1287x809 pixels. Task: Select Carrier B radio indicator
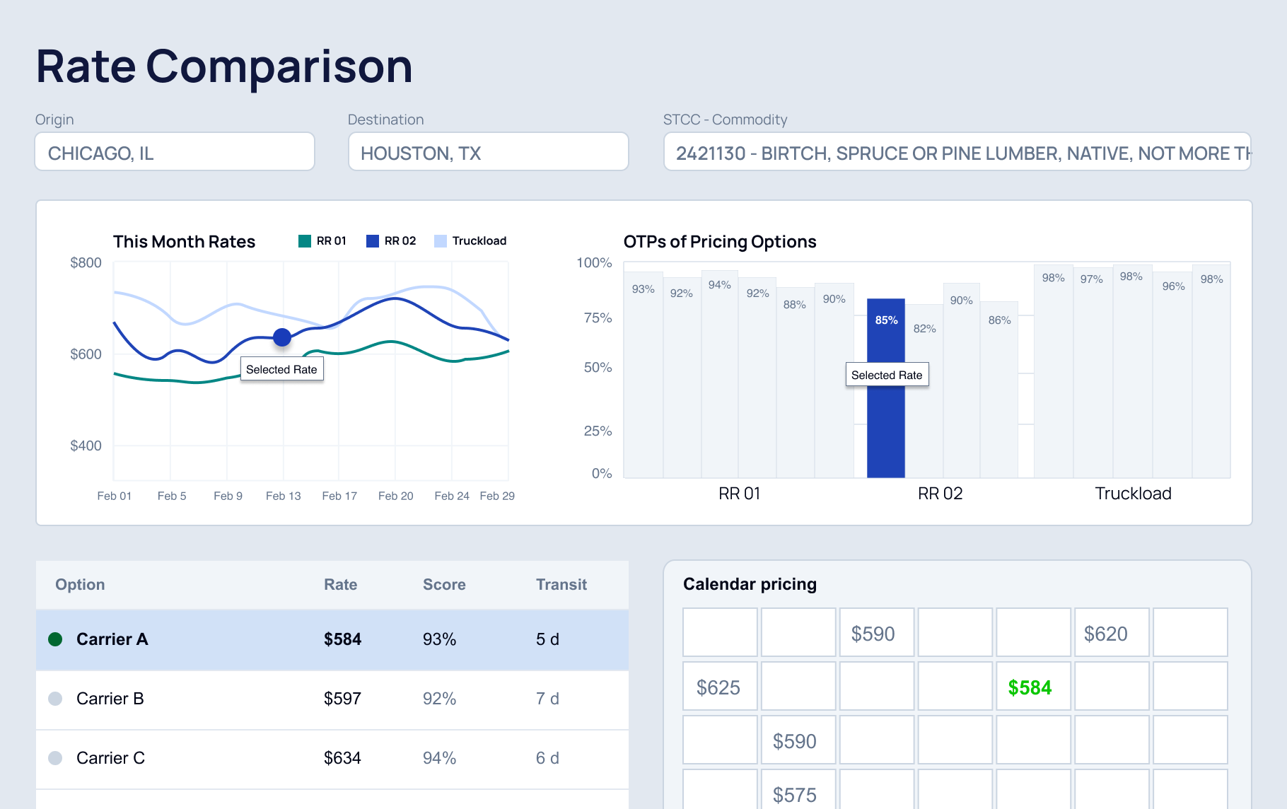pyautogui.click(x=55, y=699)
